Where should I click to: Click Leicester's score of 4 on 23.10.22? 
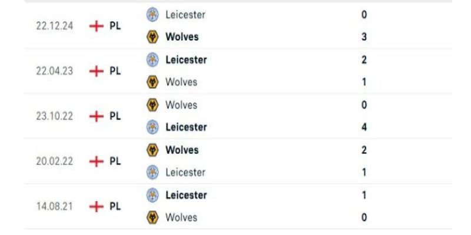[x=364, y=127]
